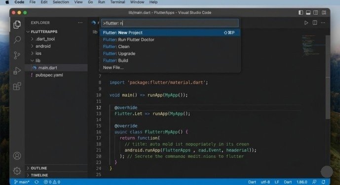Toggle Secondary Side Bar layout icon
The width and height of the screenshot is (340, 185).
click(x=316, y=12)
